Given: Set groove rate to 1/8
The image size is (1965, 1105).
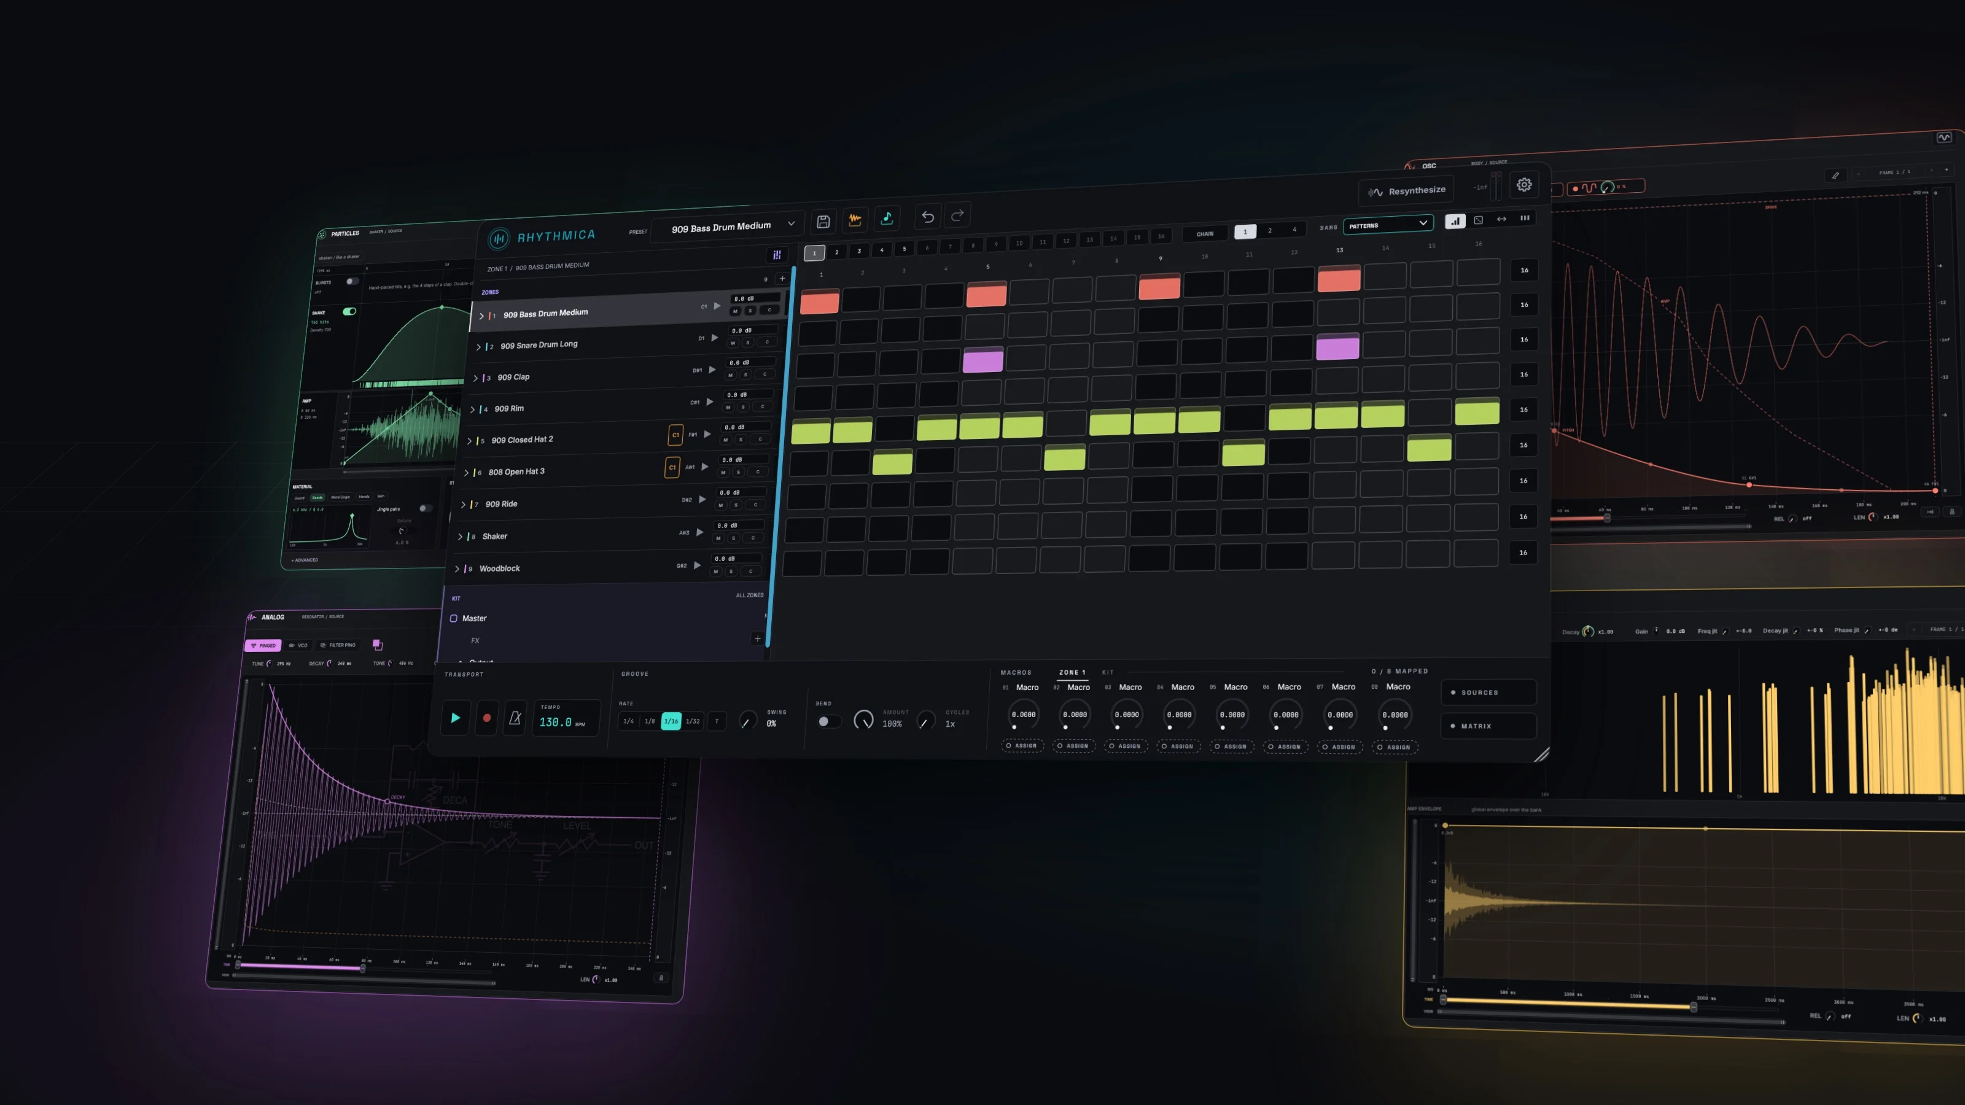Looking at the screenshot, I should (649, 721).
